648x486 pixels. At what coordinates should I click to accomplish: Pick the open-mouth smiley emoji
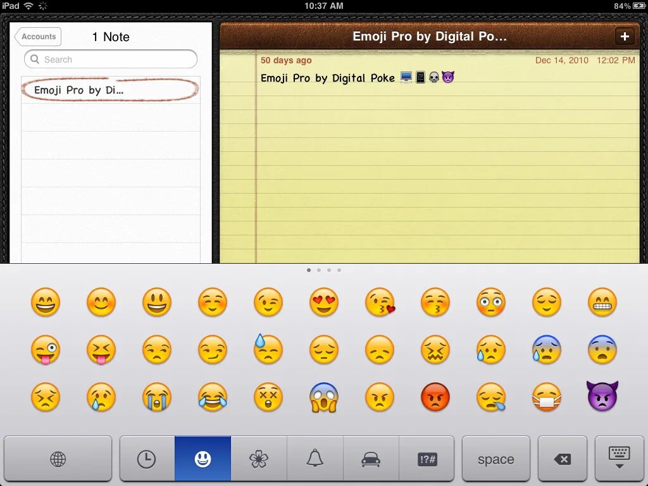(157, 302)
